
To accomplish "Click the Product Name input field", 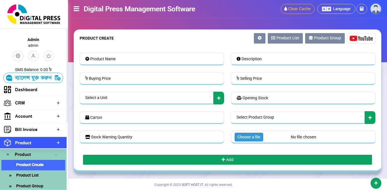I will [152, 59].
